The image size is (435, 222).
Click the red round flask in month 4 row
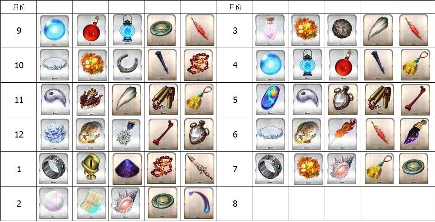pyautogui.click(x=343, y=65)
